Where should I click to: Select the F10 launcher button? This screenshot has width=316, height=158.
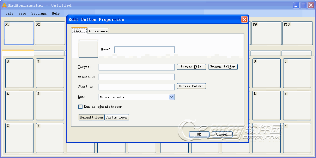pyautogui.click(x=298, y=33)
